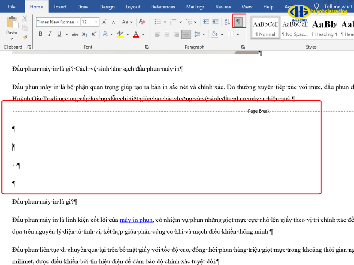
Task: Toggle the Show/Hide pilcrow marks
Action: pyautogui.click(x=239, y=21)
